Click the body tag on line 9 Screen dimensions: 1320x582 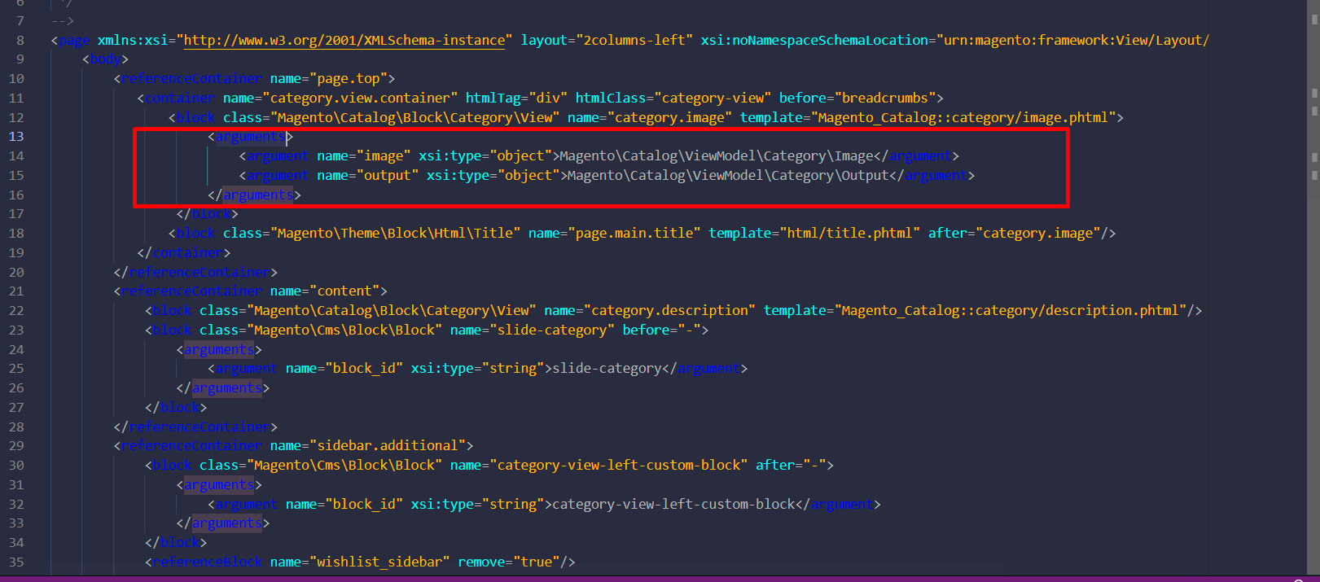105,59
